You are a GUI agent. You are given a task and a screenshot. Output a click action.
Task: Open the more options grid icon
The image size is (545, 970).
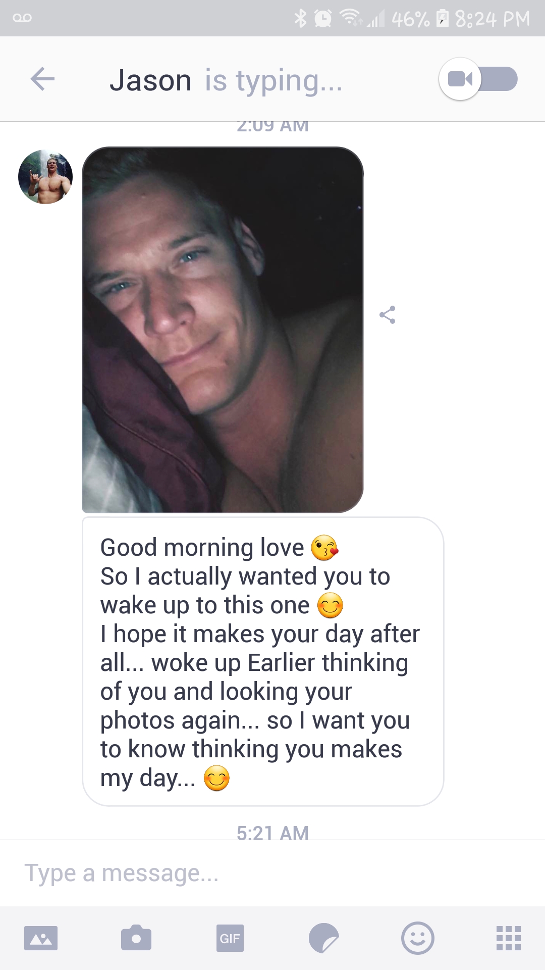[x=509, y=938]
